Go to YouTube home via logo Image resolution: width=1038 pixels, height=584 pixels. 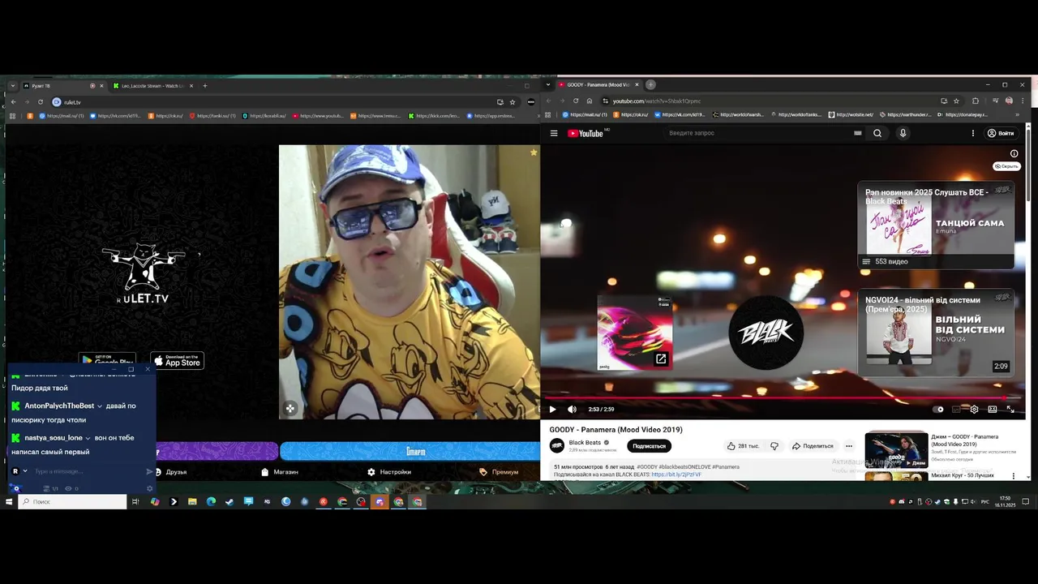click(586, 133)
